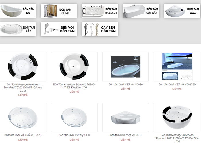Open the VO-1780 bathtub thumbnail
Viewport: 201px width, 144px height.
[177, 67]
